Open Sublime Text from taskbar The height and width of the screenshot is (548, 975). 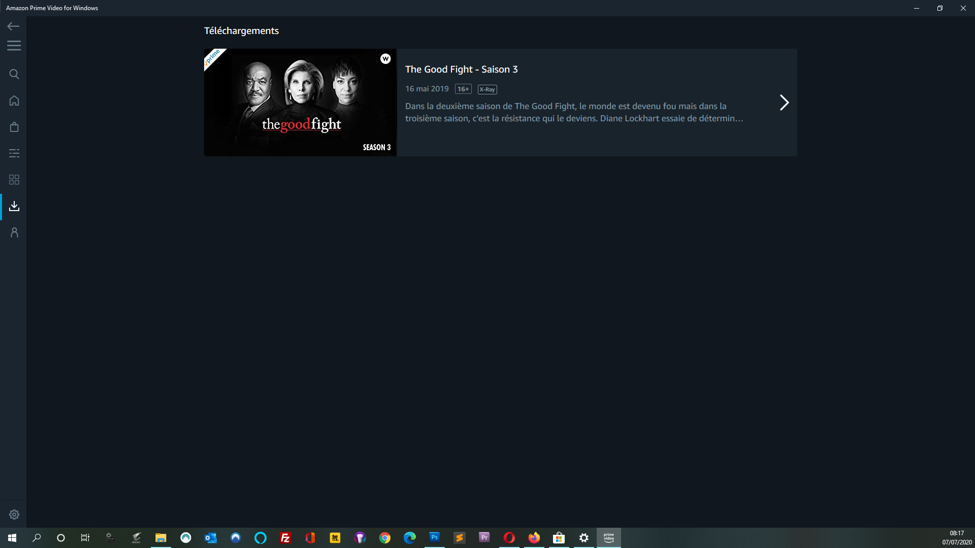point(460,538)
